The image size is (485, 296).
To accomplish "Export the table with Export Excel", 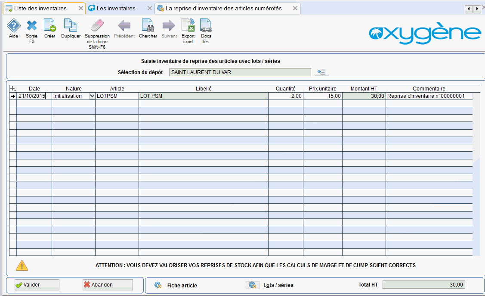I will (188, 25).
